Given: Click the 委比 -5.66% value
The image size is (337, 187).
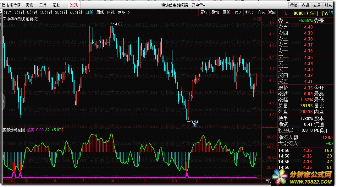Looking at the screenshot, I should [x=306, y=21].
